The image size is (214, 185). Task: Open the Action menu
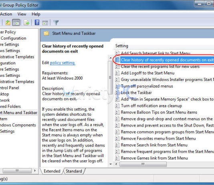tap(6, 14)
